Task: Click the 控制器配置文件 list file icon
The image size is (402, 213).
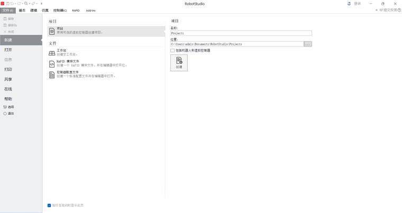Action: tap(52, 75)
